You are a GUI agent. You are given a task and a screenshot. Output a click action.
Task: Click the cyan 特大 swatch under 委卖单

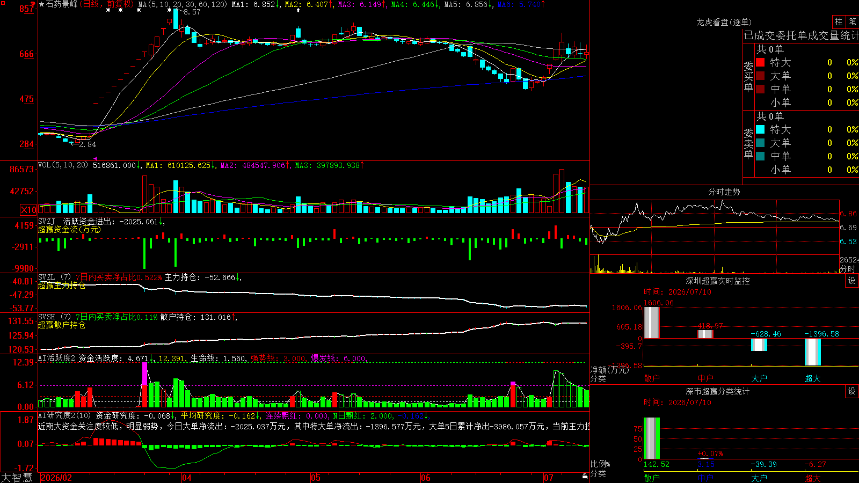(x=760, y=129)
